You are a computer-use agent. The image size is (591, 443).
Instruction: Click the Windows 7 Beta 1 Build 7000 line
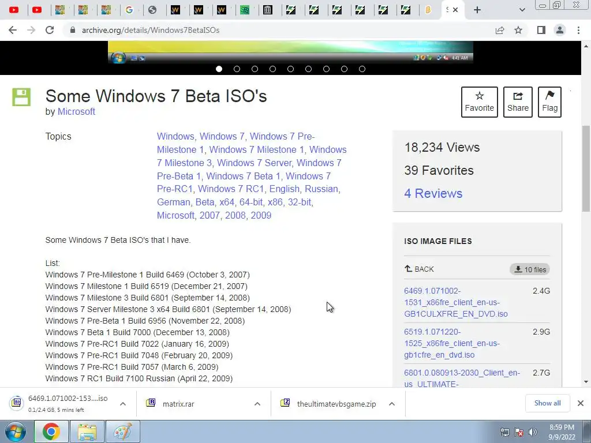click(x=137, y=332)
